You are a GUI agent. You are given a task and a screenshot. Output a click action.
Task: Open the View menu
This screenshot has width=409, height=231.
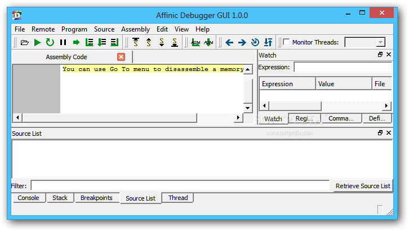(x=181, y=29)
